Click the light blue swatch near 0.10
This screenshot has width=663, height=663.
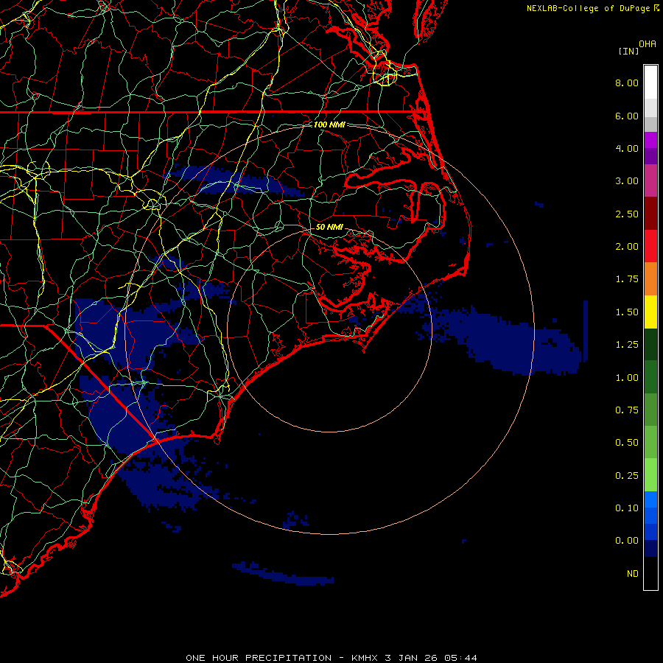(650, 499)
